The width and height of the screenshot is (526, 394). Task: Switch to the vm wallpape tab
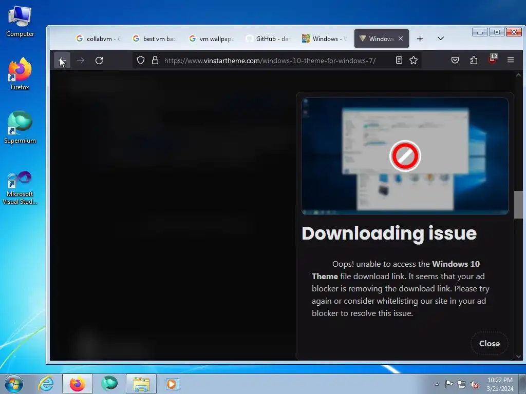pos(211,39)
